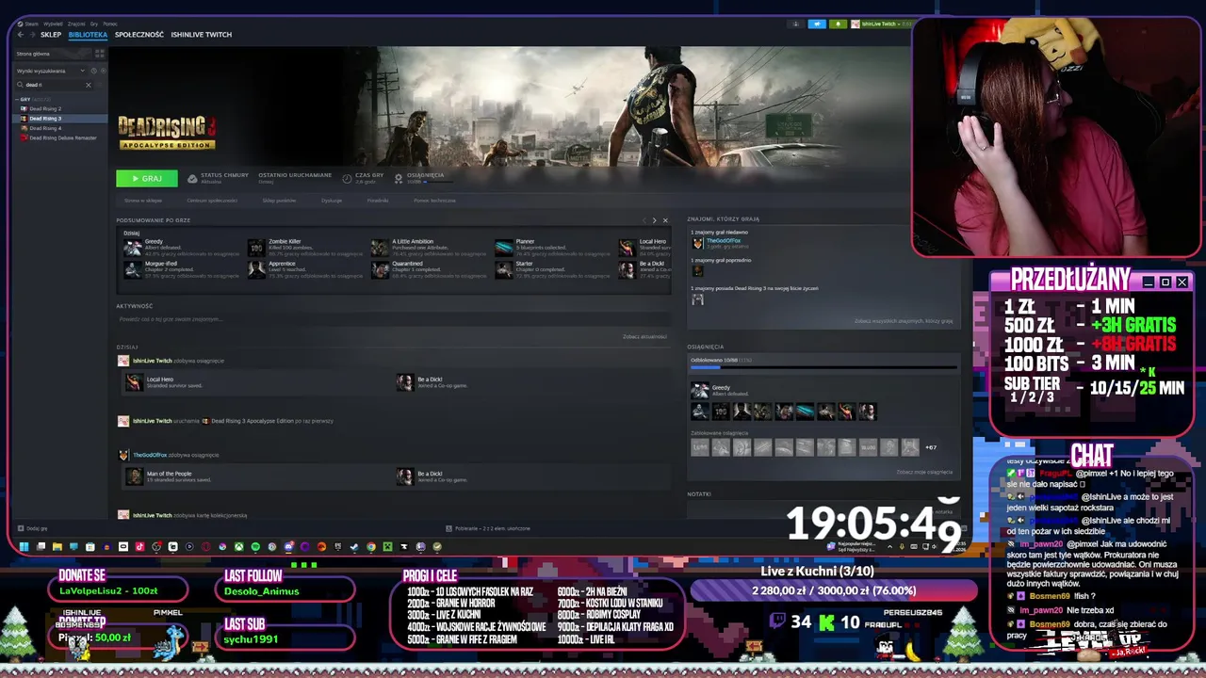This screenshot has width=1206, height=678.
Task: Click the cloud status icon
Action: [x=192, y=178]
